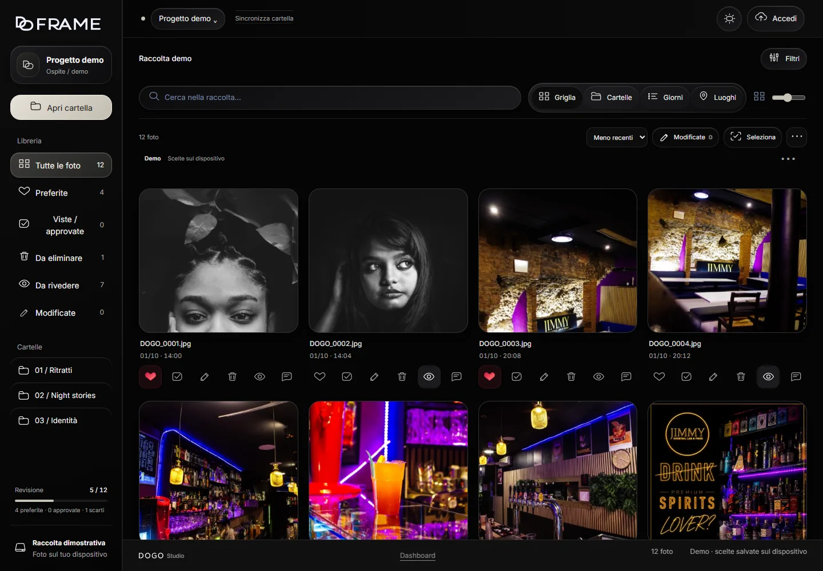Mark DOGO_0002.jpg as approved with checkbox
Viewport: 823px width, 571px height.
tap(347, 377)
